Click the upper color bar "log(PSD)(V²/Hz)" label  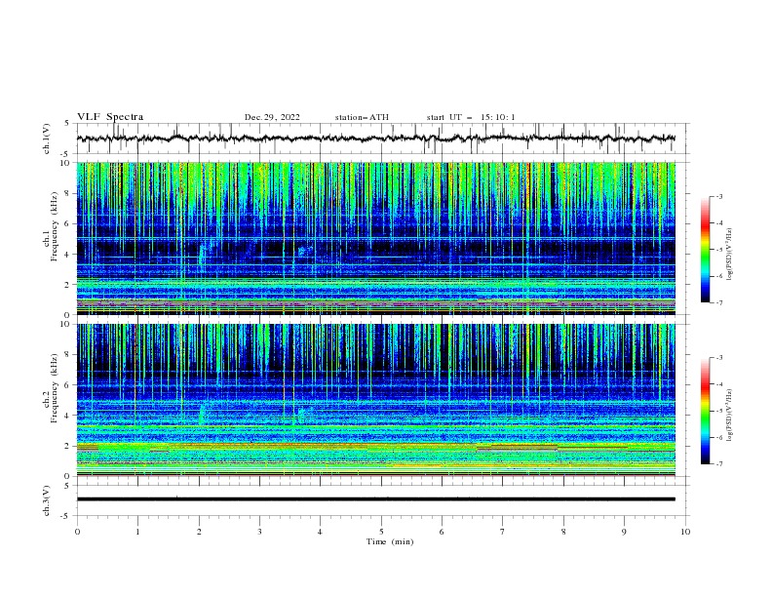(x=730, y=255)
